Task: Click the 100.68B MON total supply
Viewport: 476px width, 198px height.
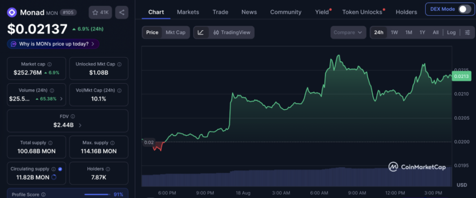Action: tap(36, 151)
